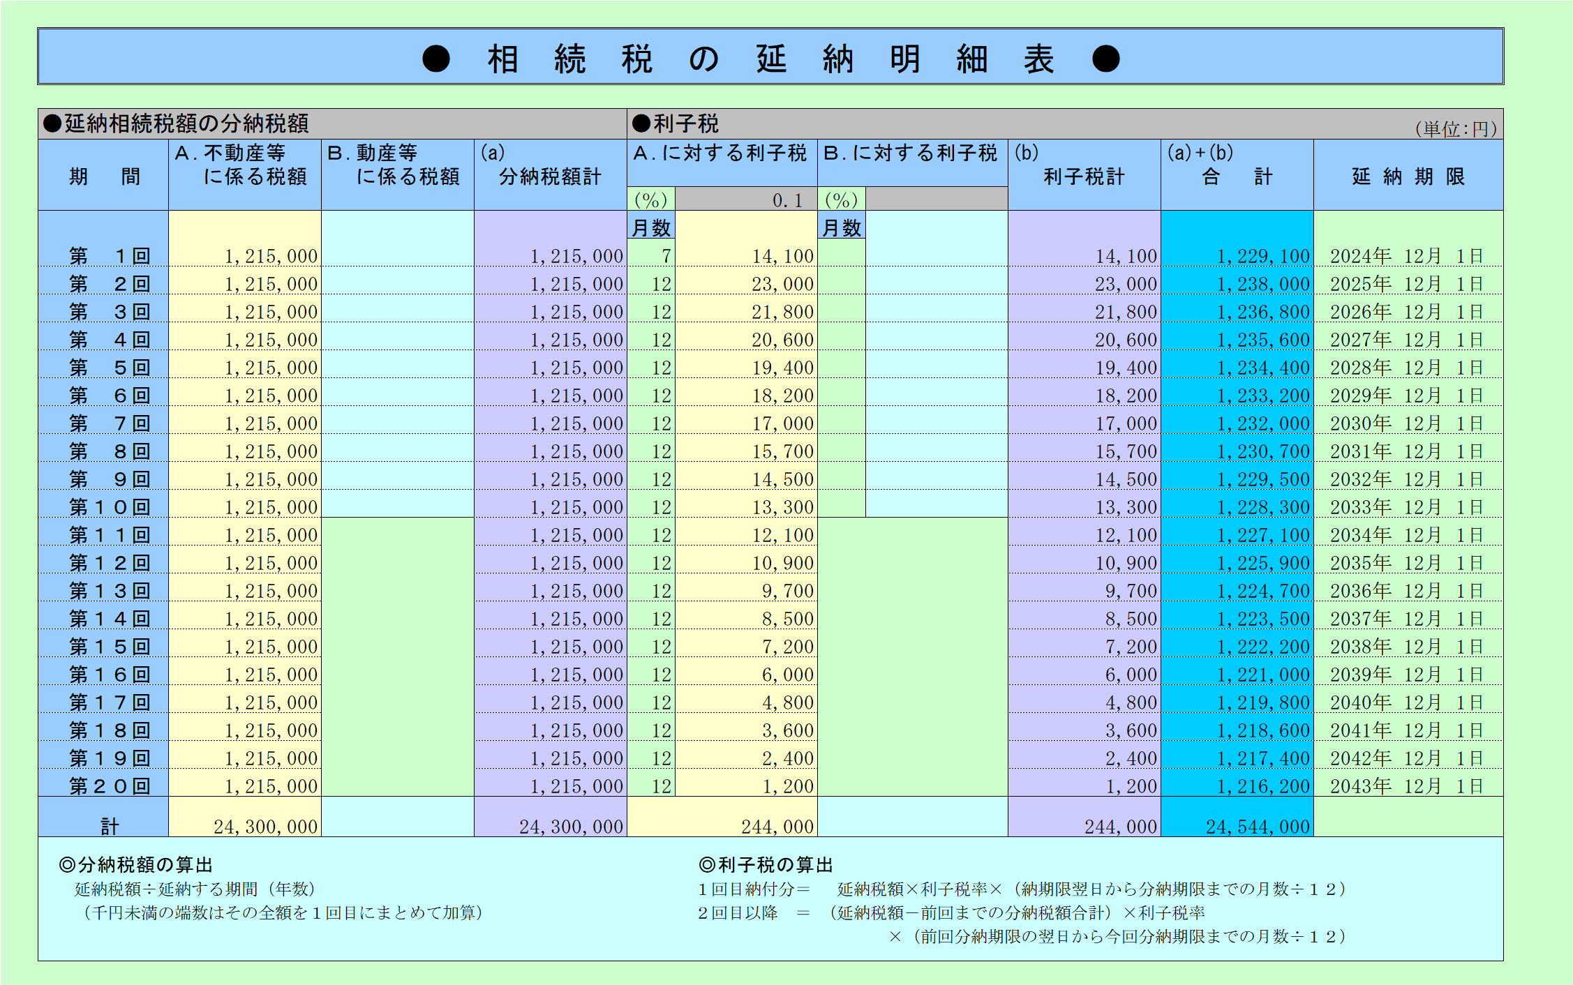Select due date 2026年 12月 1日

[x=1407, y=312]
